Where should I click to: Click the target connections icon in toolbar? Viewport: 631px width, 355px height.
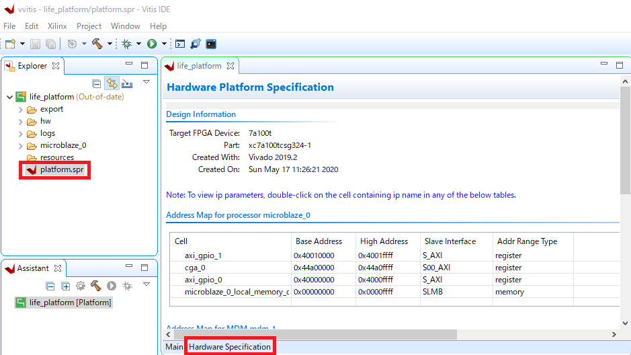pos(196,44)
